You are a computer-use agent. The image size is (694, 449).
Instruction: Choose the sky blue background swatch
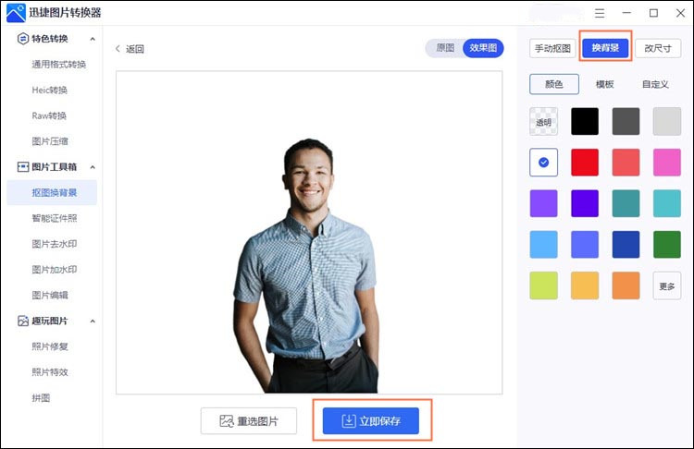click(543, 244)
